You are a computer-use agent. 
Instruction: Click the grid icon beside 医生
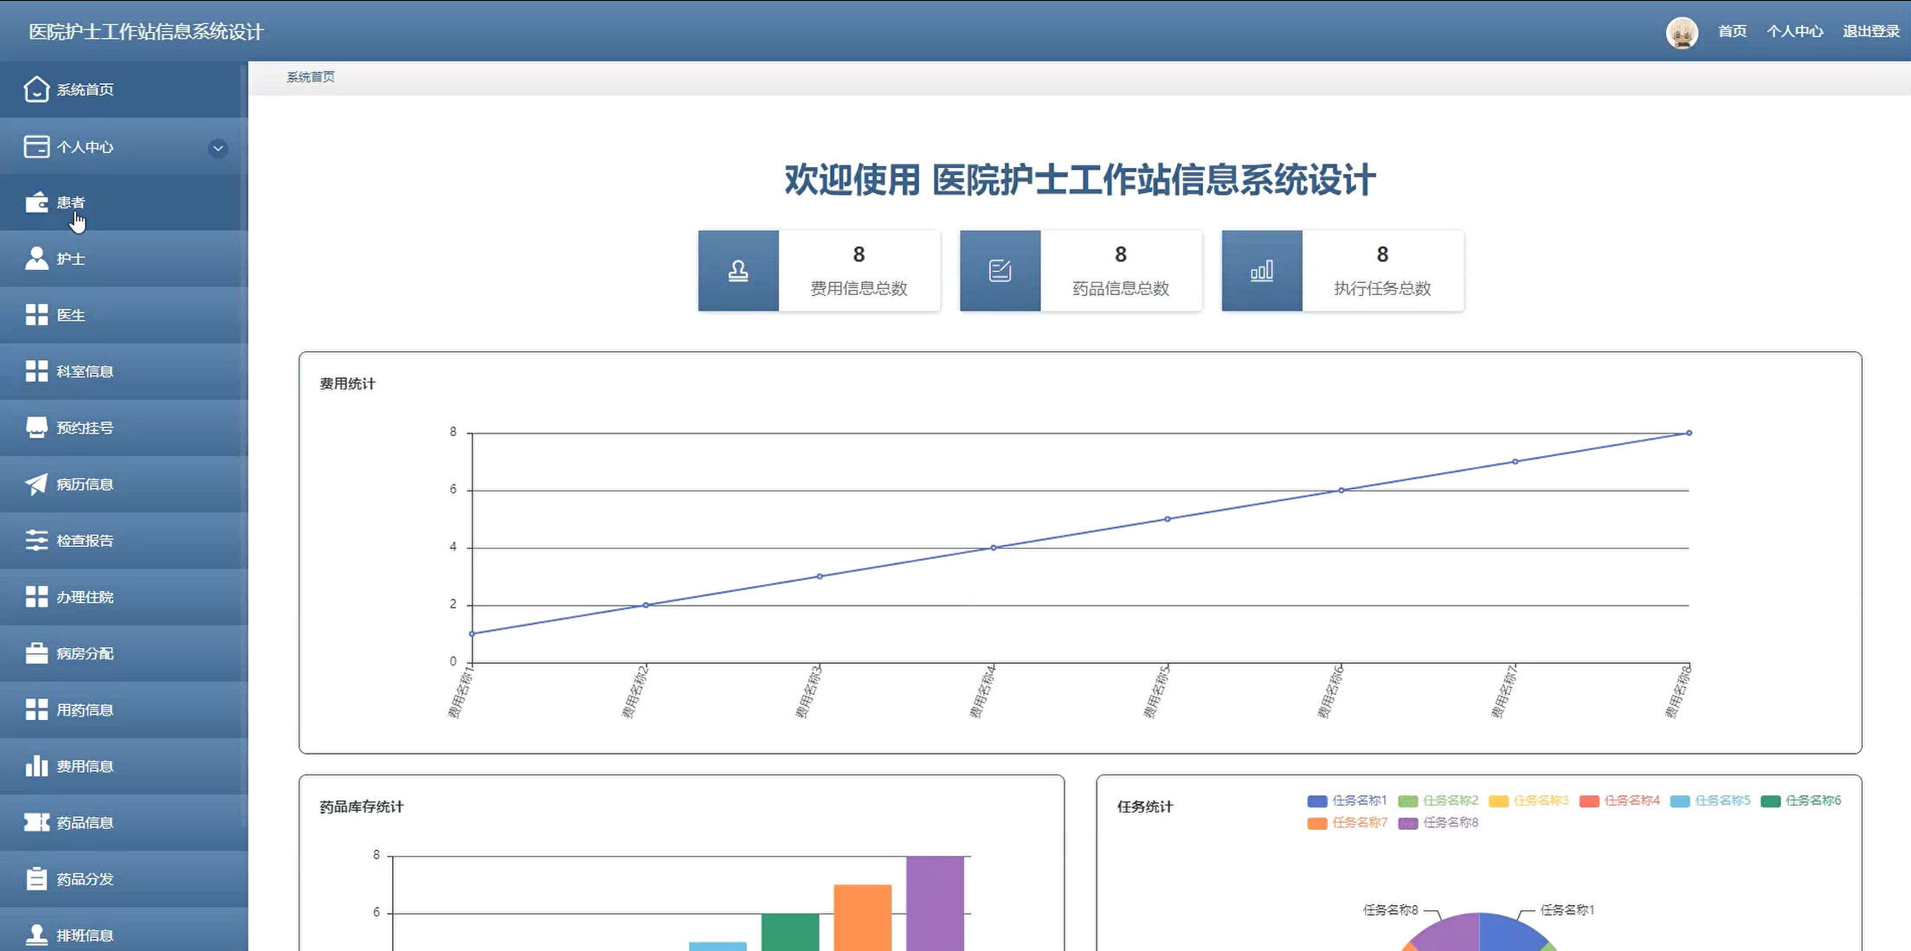[x=36, y=315]
